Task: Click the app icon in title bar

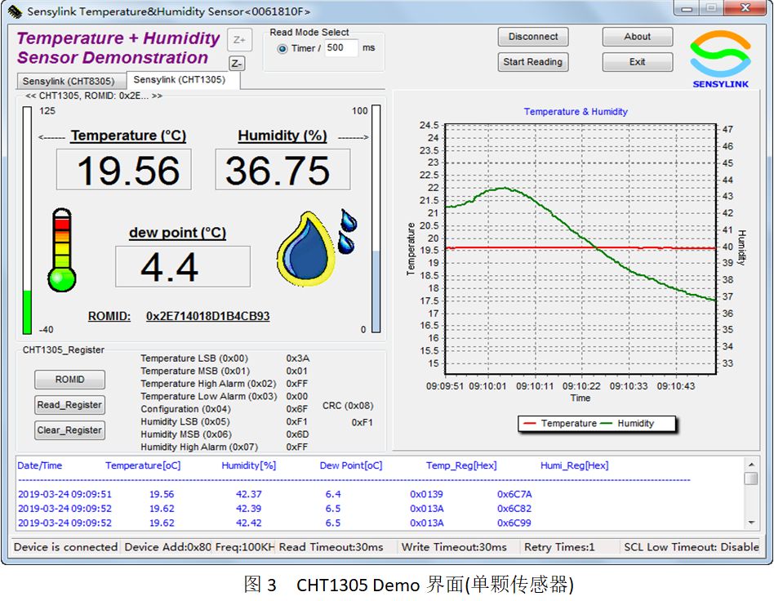Action: point(15,11)
